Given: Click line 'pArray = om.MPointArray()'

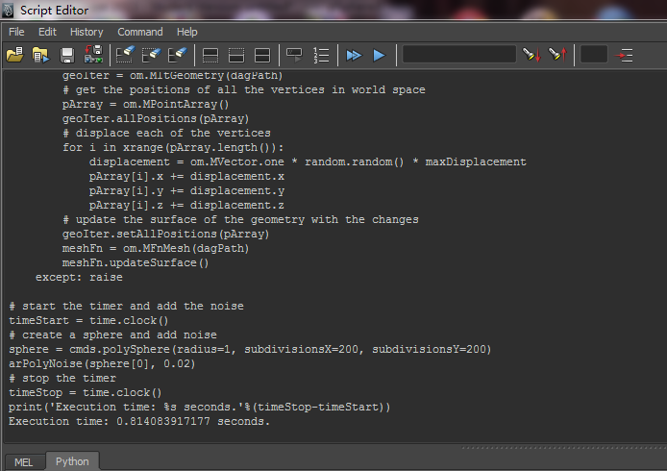Looking at the screenshot, I should tap(145, 104).
